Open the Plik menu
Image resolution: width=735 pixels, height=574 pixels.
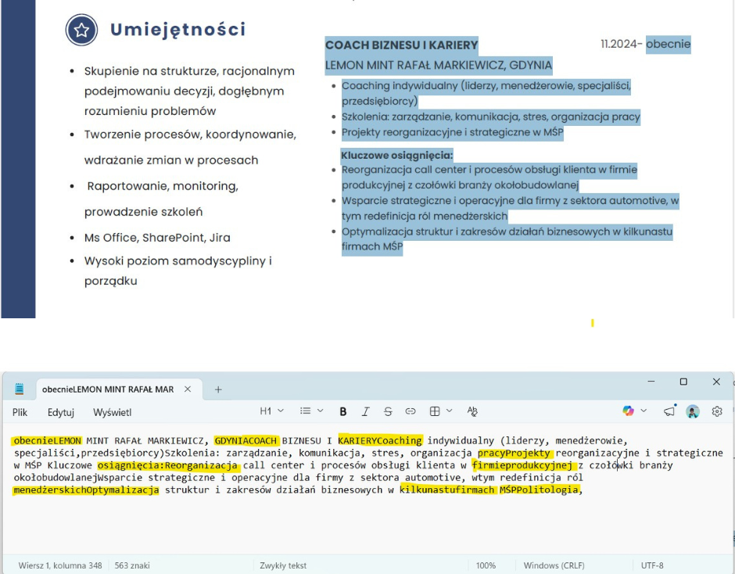[20, 412]
